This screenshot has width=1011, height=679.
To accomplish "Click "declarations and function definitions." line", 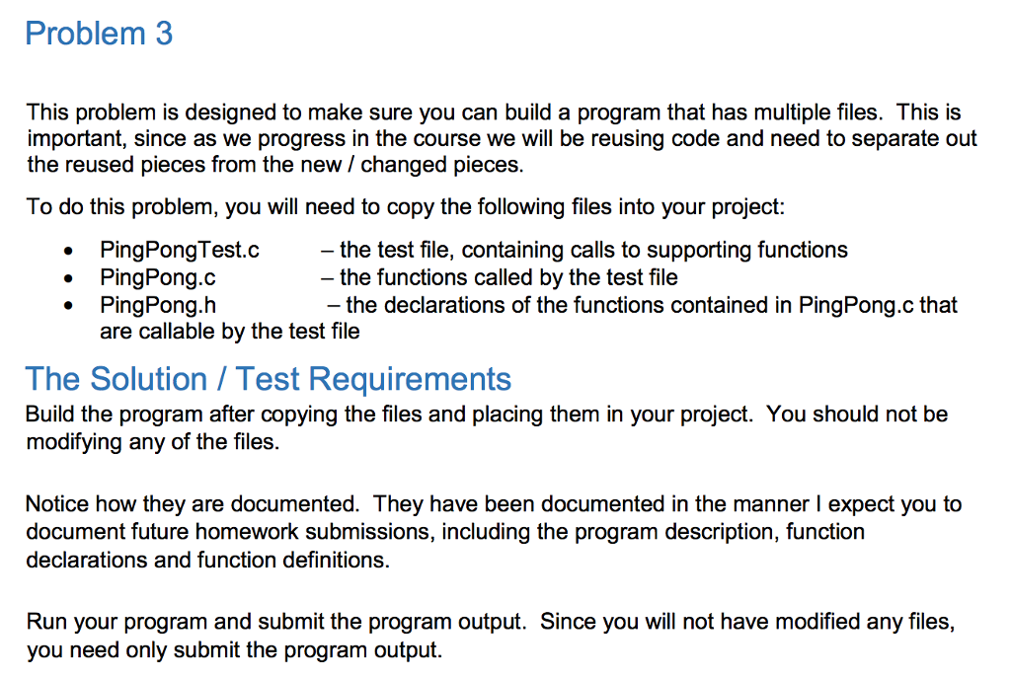I will (x=207, y=561).
